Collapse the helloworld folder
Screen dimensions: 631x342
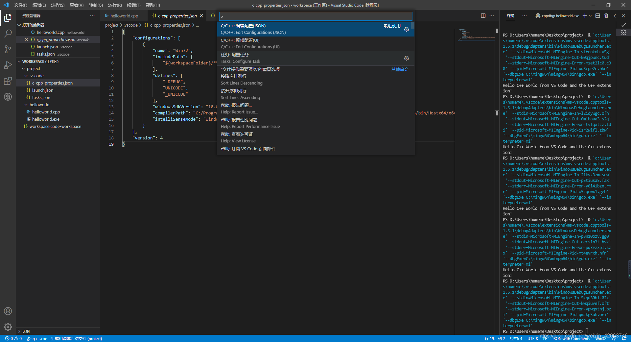click(26, 105)
